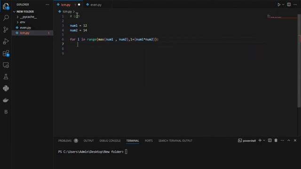Open the PROBLEMS panel tab
The height and width of the screenshot is (169, 301).
pyautogui.click(x=65, y=141)
